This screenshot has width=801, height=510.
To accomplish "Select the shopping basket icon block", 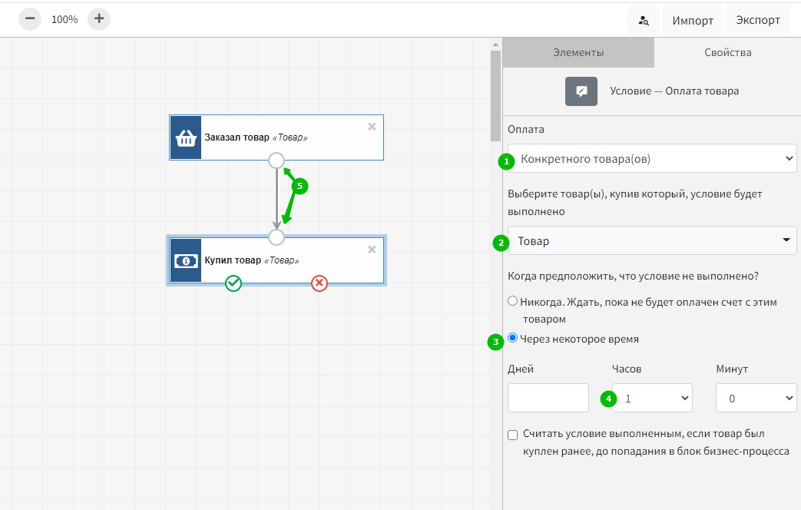I will 186,138.
